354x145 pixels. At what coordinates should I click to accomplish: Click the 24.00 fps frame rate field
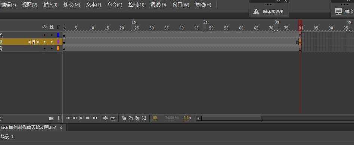pos(172,118)
